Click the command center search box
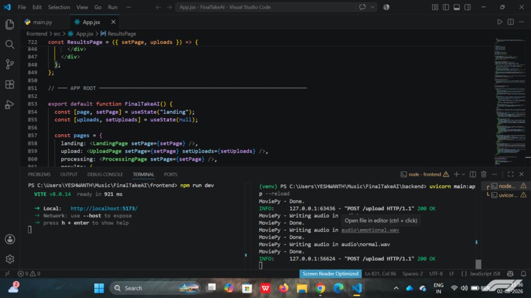 [265, 7]
